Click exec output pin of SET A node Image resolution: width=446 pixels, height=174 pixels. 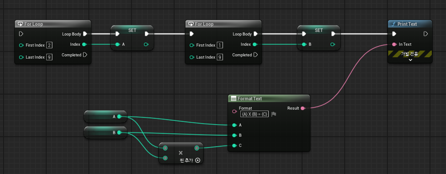[147, 34]
